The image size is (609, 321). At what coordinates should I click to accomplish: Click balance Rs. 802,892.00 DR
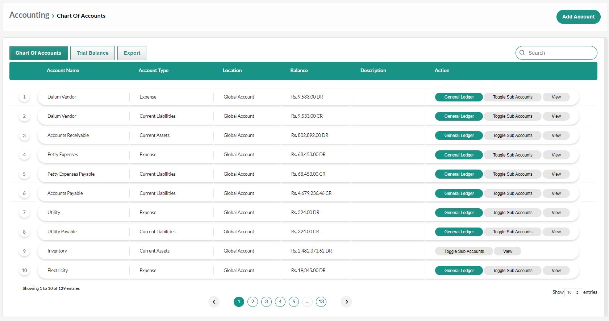(x=310, y=135)
